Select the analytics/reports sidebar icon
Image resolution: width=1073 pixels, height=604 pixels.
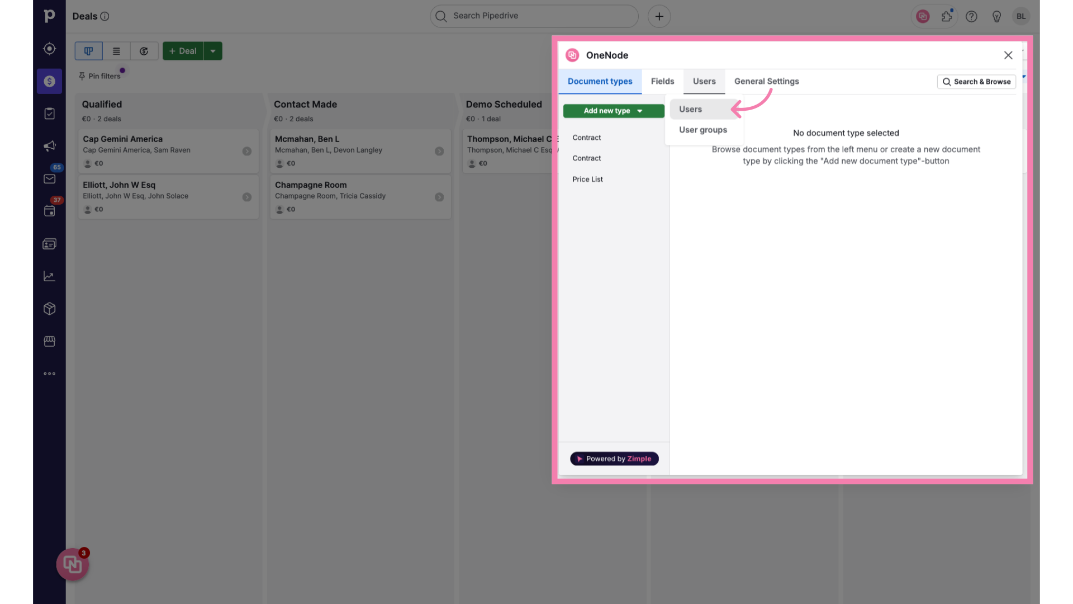pos(49,277)
